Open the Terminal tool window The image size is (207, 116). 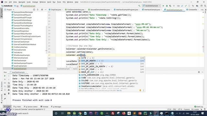point(44,107)
